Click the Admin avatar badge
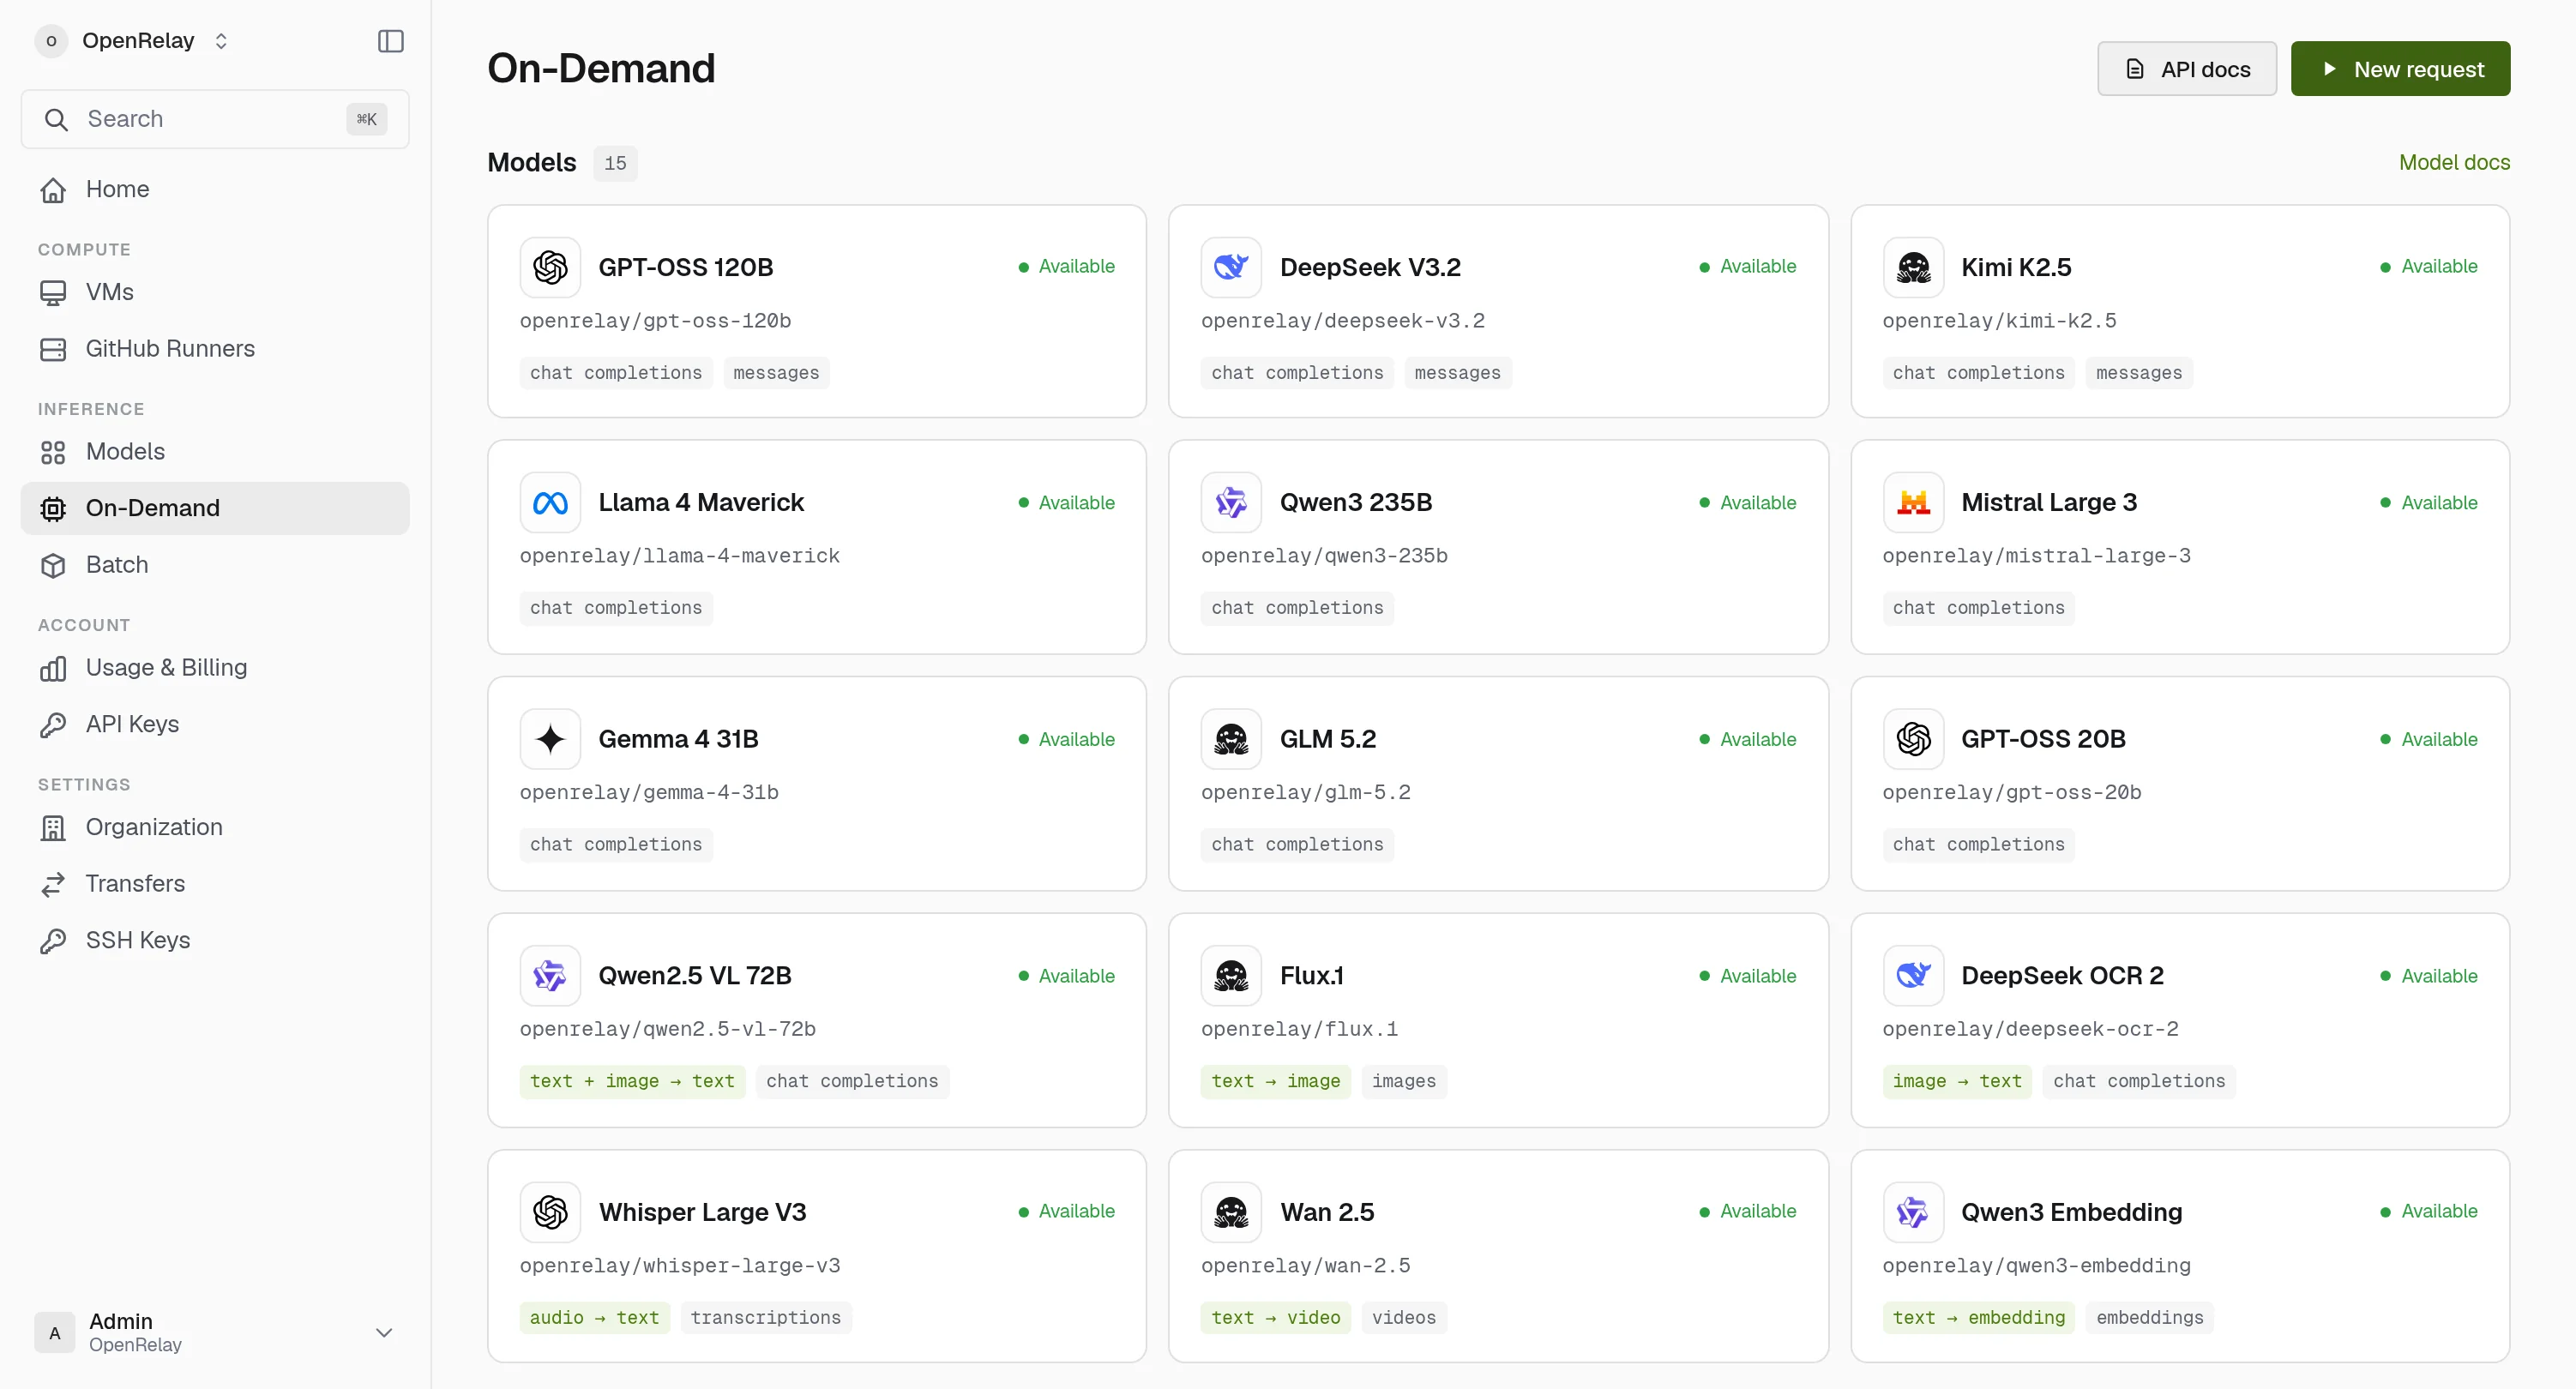Screen dimensions: 2576x1389 coord(54,1332)
